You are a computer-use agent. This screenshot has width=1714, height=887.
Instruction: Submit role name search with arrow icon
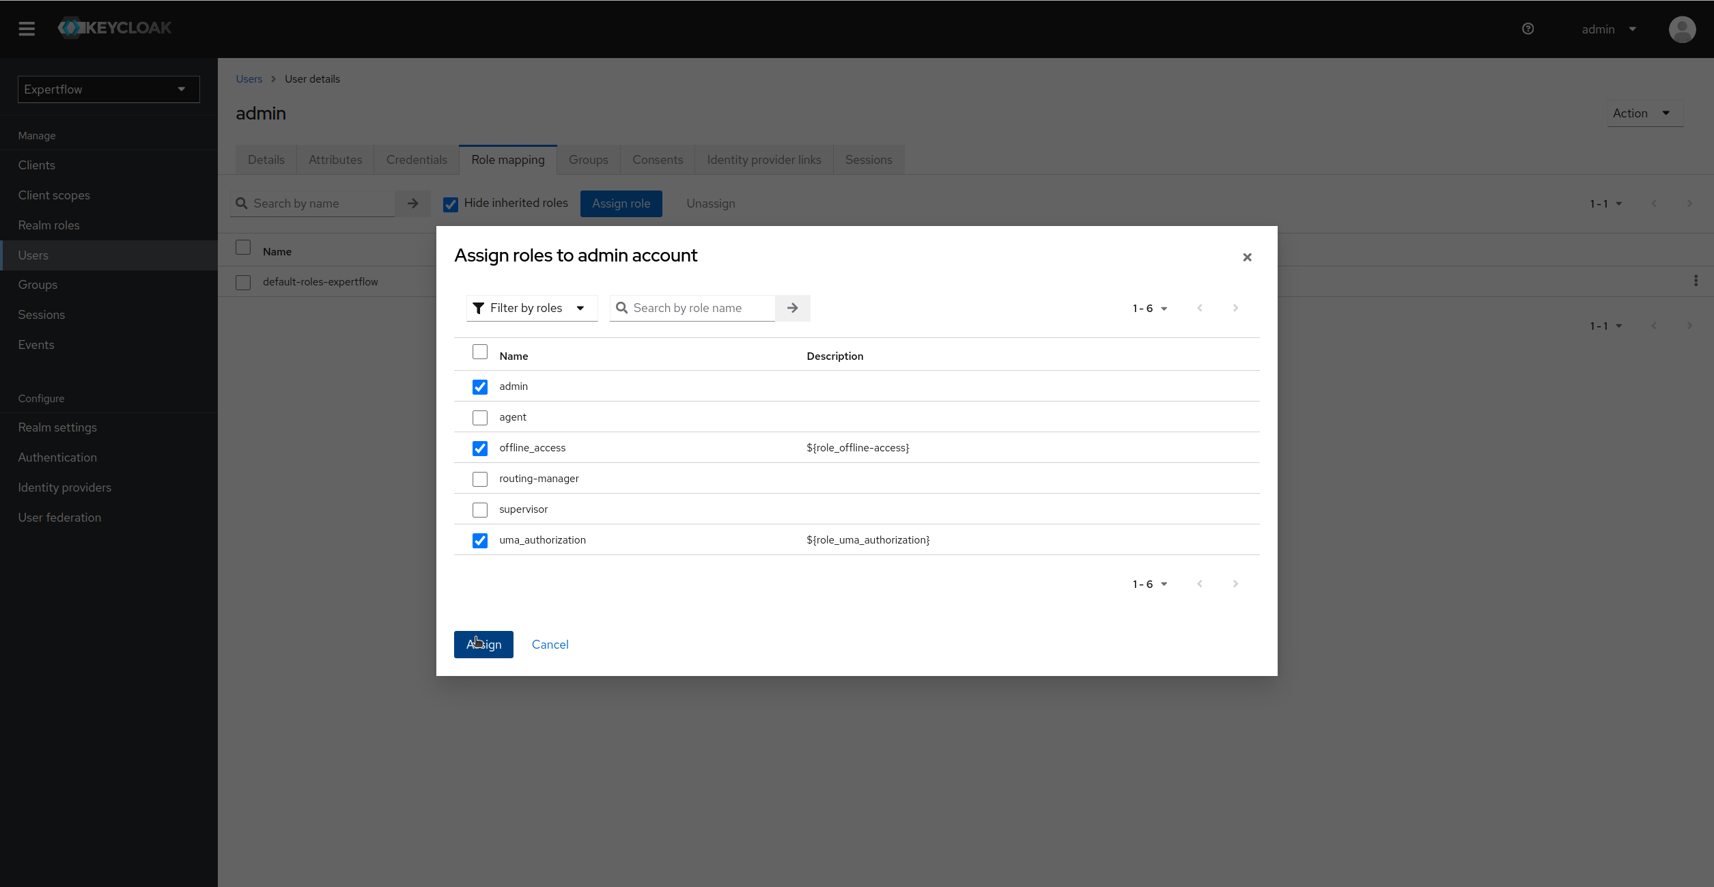click(x=791, y=308)
